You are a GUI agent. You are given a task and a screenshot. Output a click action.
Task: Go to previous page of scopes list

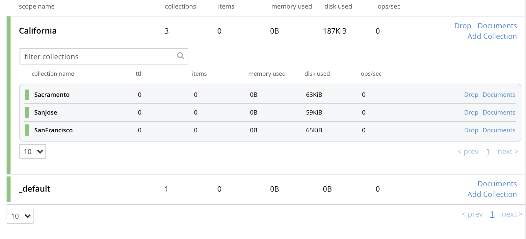(472, 214)
